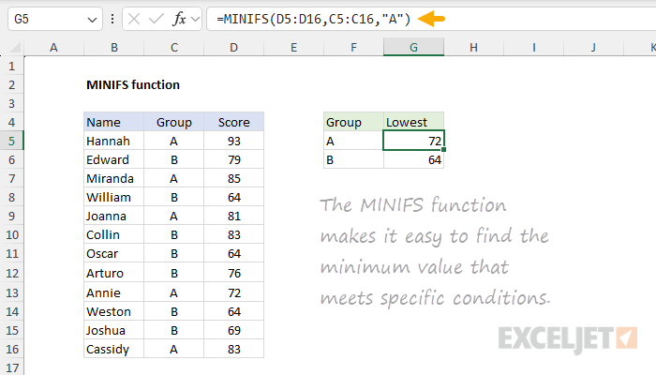
Task: Select column C header
Action: click(174, 47)
